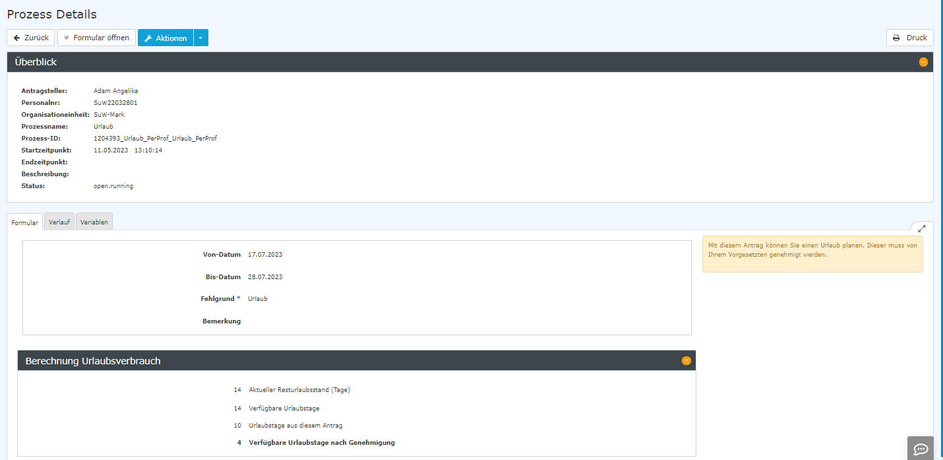The width and height of the screenshot is (943, 460).
Task: Expand the Aktionen dropdown arrow
Action: click(201, 38)
